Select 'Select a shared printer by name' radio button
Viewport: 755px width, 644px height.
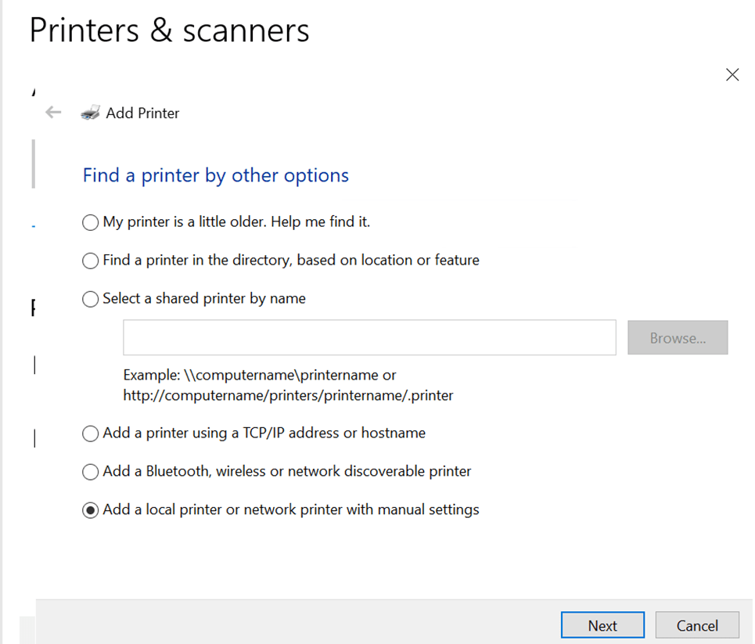(91, 299)
